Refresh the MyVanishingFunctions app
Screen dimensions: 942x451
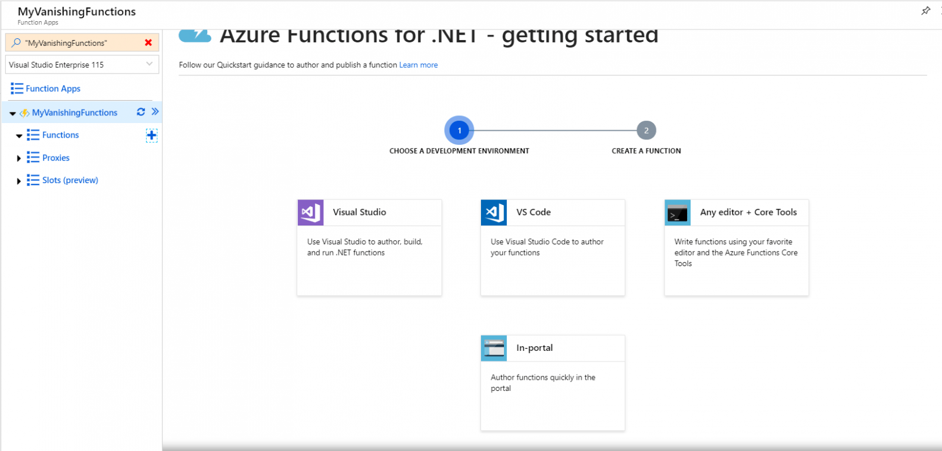click(141, 112)
